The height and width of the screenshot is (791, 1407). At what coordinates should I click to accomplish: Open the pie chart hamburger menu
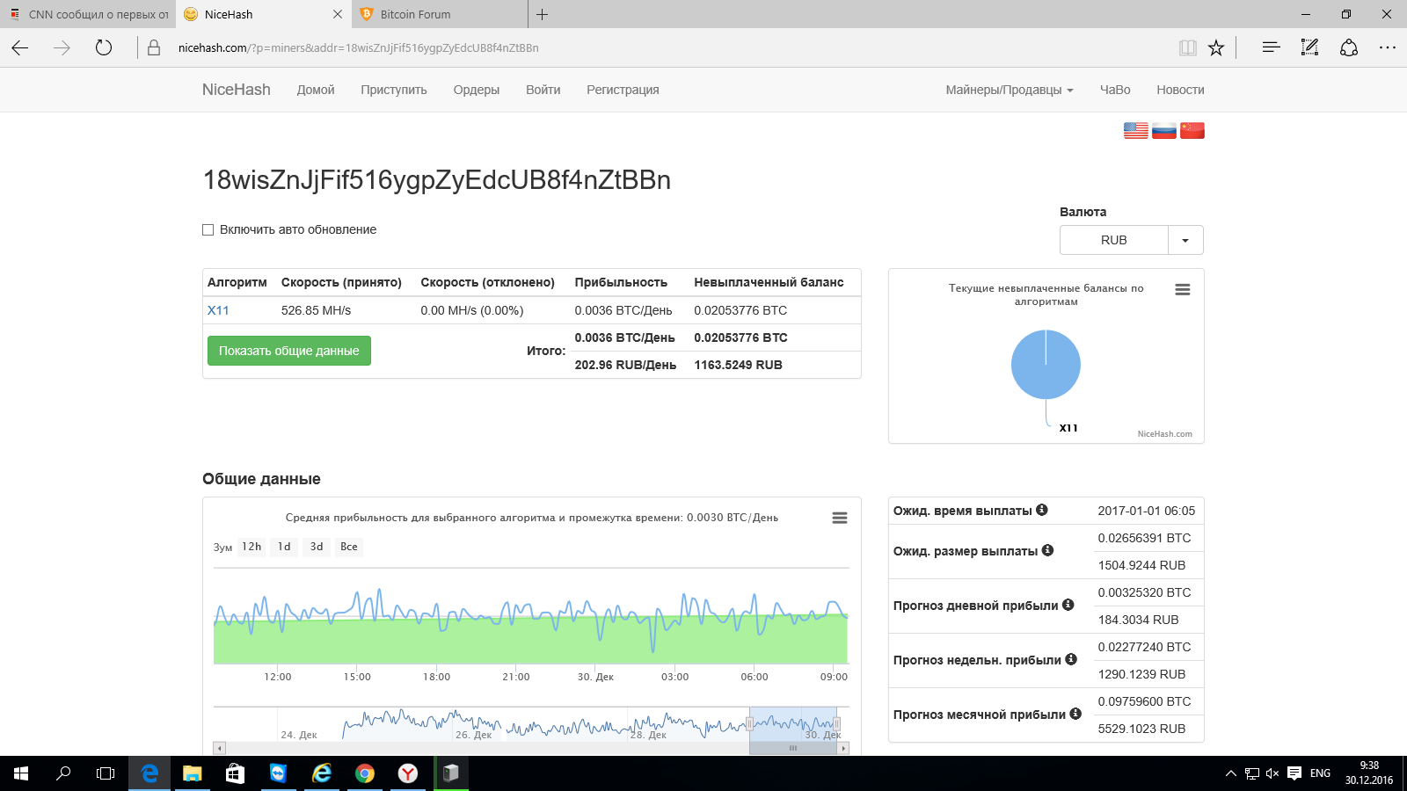(x=1182, y=290)
